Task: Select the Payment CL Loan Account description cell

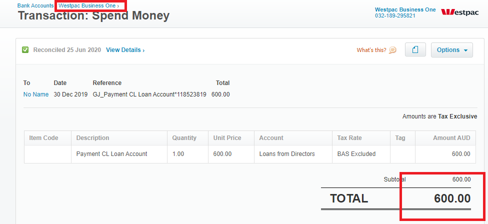Action: tap(119, 154)
